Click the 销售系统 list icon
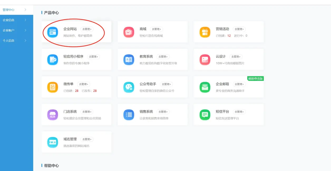This screenshot has width=331, height=171. coord(129,115)
